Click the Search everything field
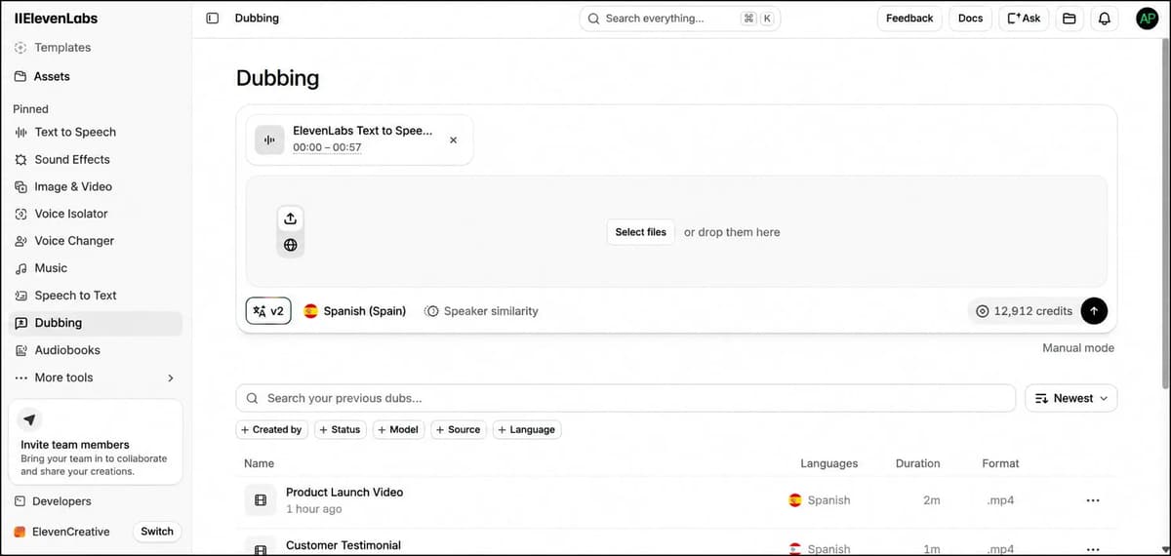Screen dimensions: 1171x556 pyautogui.click(x=680, y=18)
